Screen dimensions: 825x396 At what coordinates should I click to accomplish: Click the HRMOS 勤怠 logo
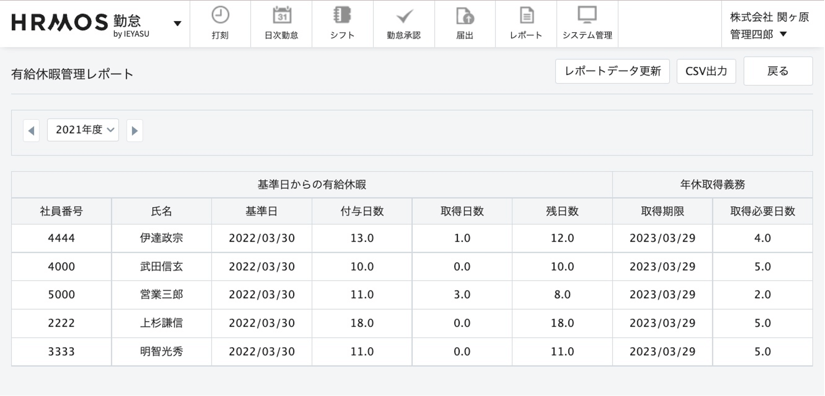point(80,23)
